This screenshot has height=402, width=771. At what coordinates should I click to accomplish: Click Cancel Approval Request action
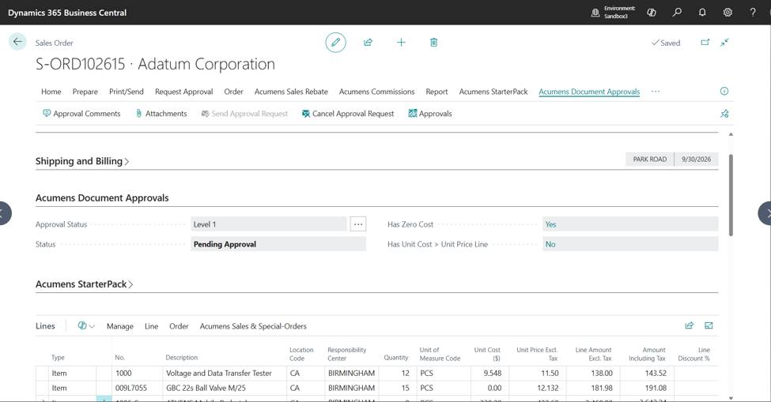coord(348,114)
